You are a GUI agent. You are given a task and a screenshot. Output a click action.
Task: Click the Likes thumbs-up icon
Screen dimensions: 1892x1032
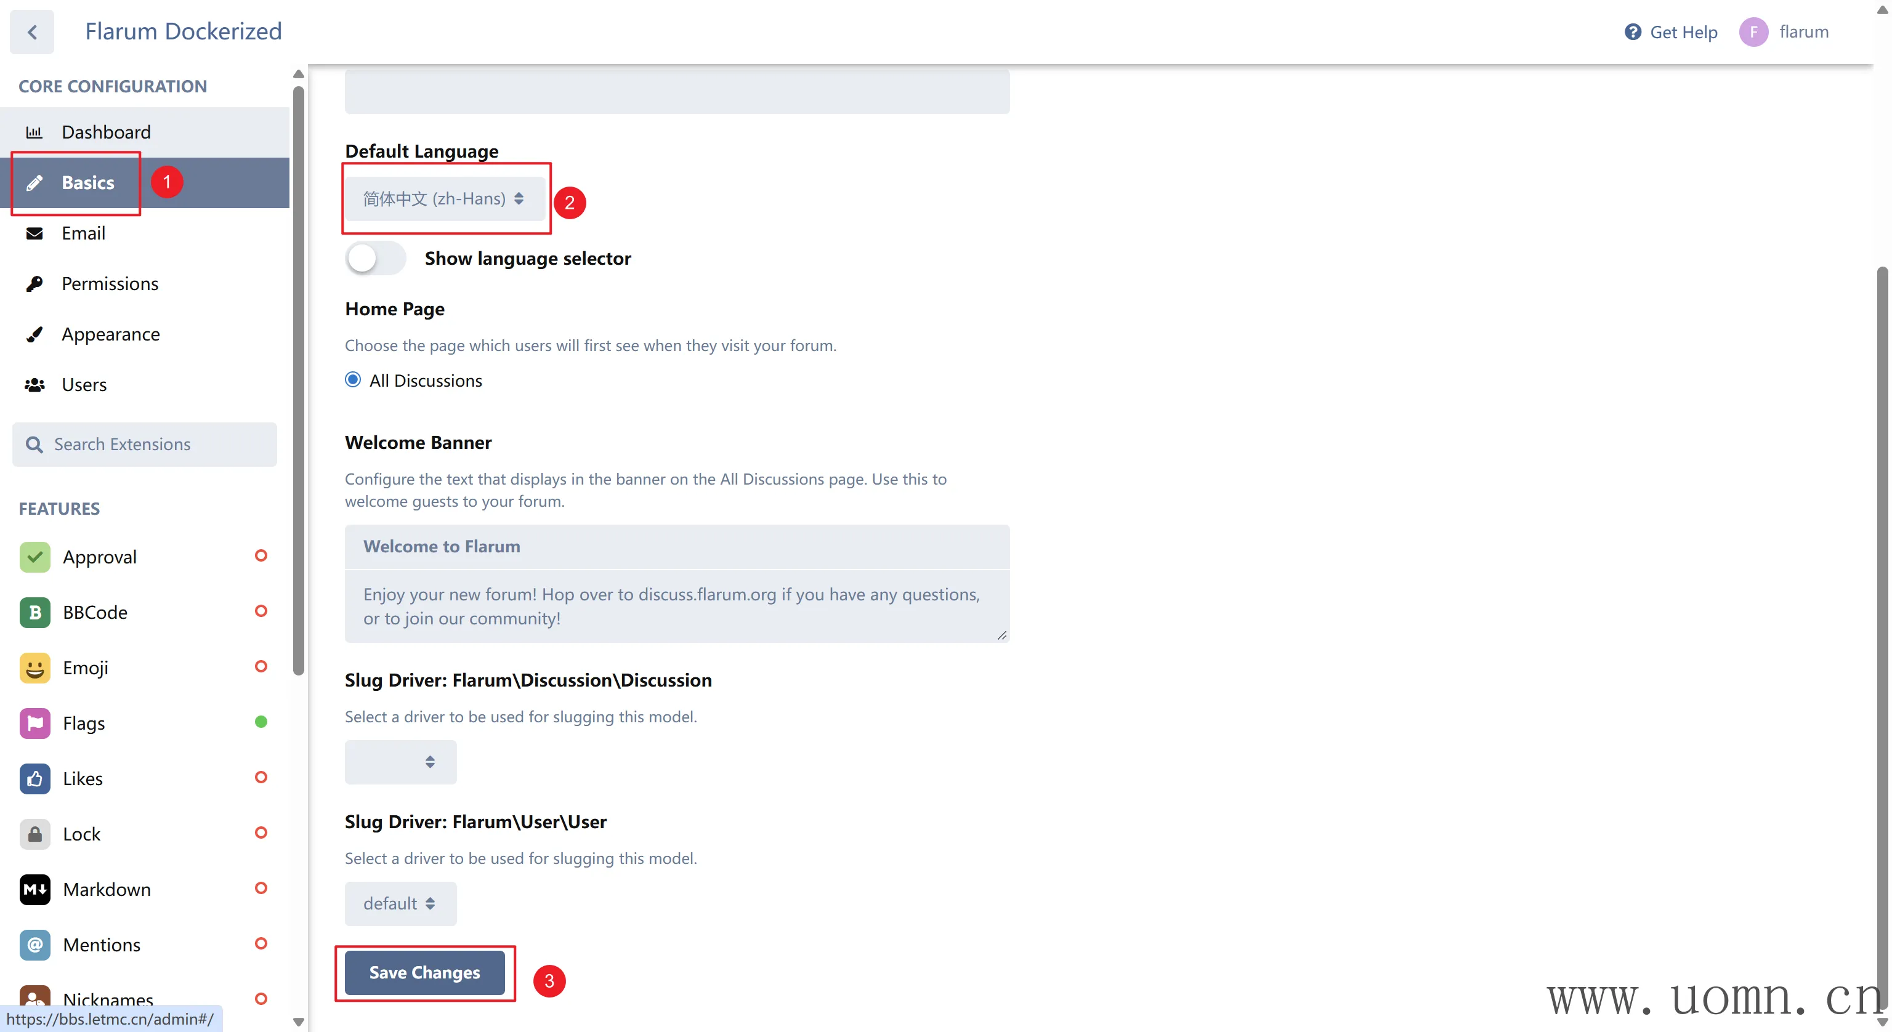[34, 778]
